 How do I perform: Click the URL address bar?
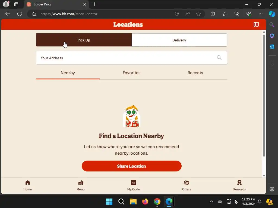[x=105, y=14]
